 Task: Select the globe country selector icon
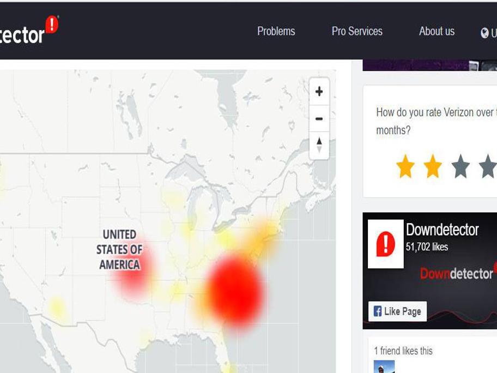pyautogui.click(x=484, y=33)
